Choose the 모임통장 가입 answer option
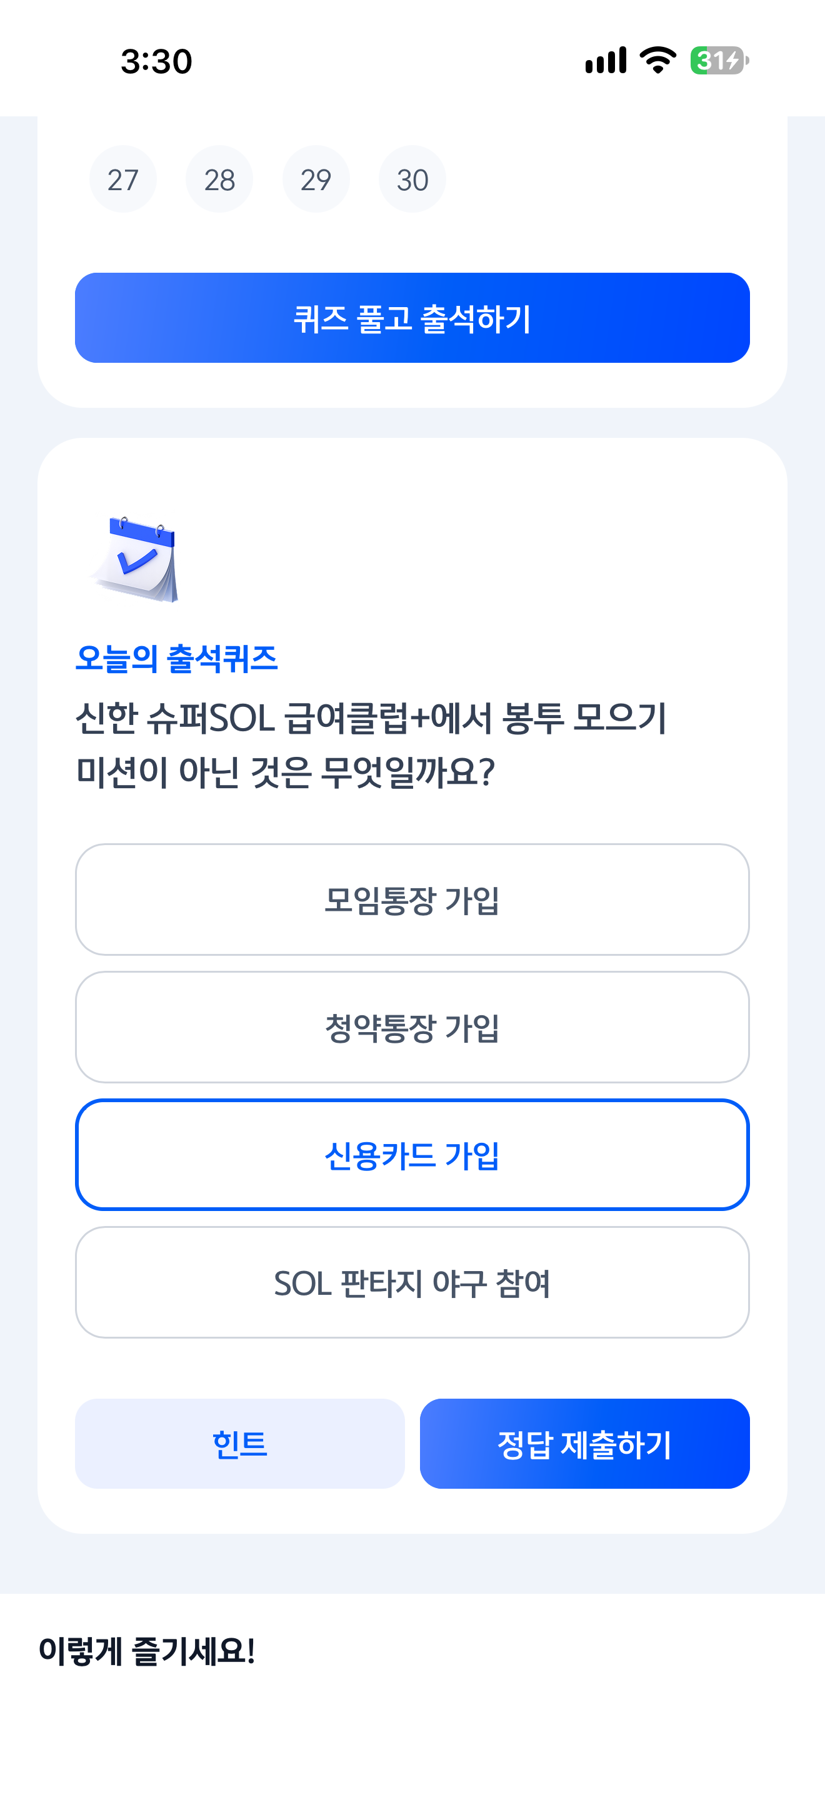 (x=412, y=900)
